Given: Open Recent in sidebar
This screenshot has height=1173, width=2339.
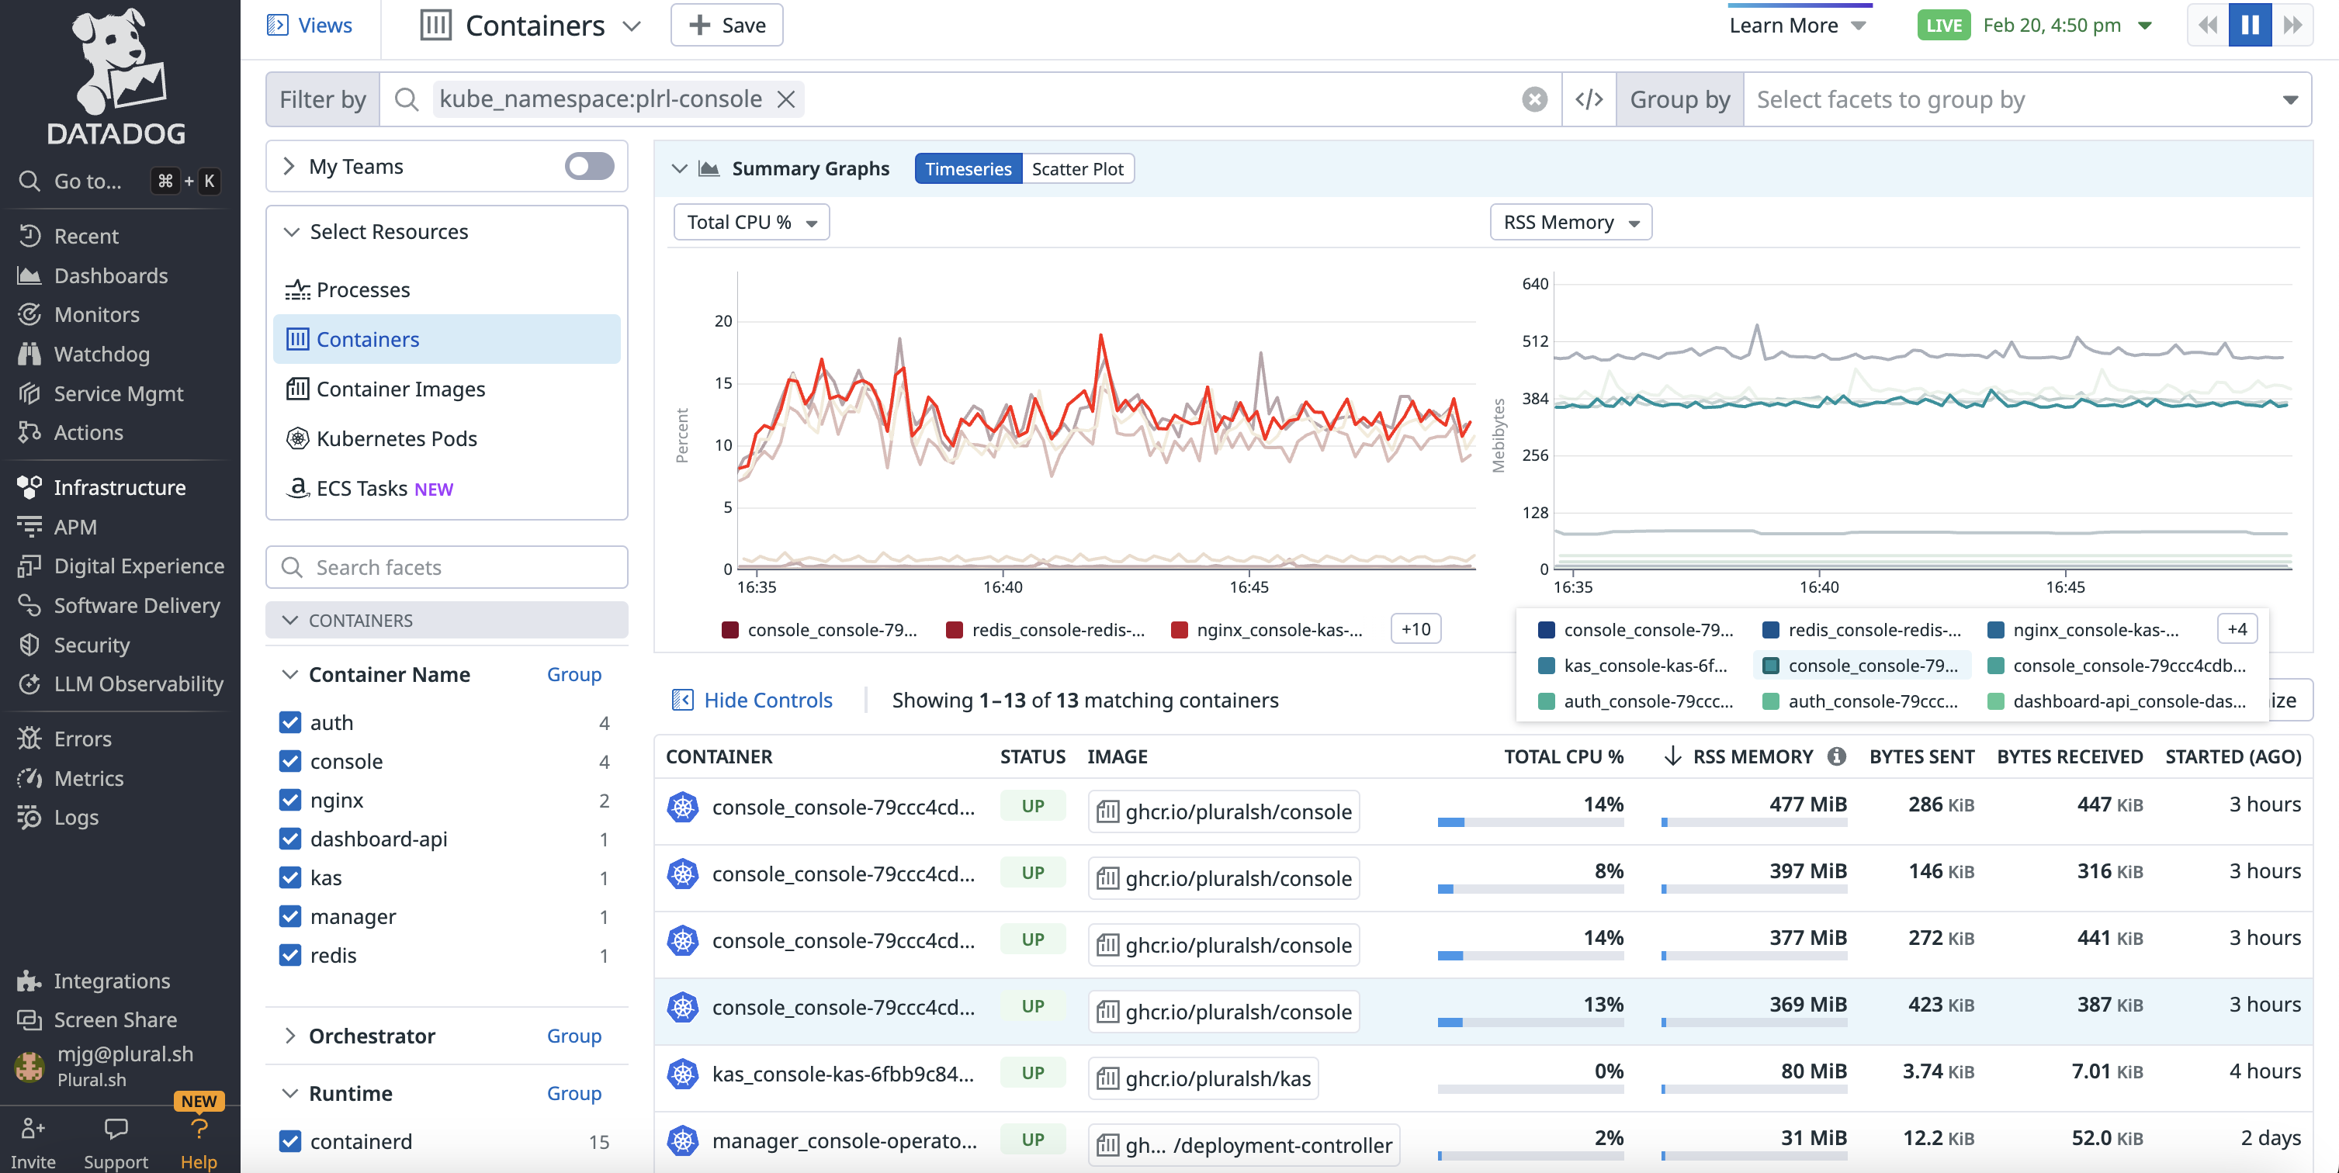Looking at the screenshot, I should click(x=85, y=236).
